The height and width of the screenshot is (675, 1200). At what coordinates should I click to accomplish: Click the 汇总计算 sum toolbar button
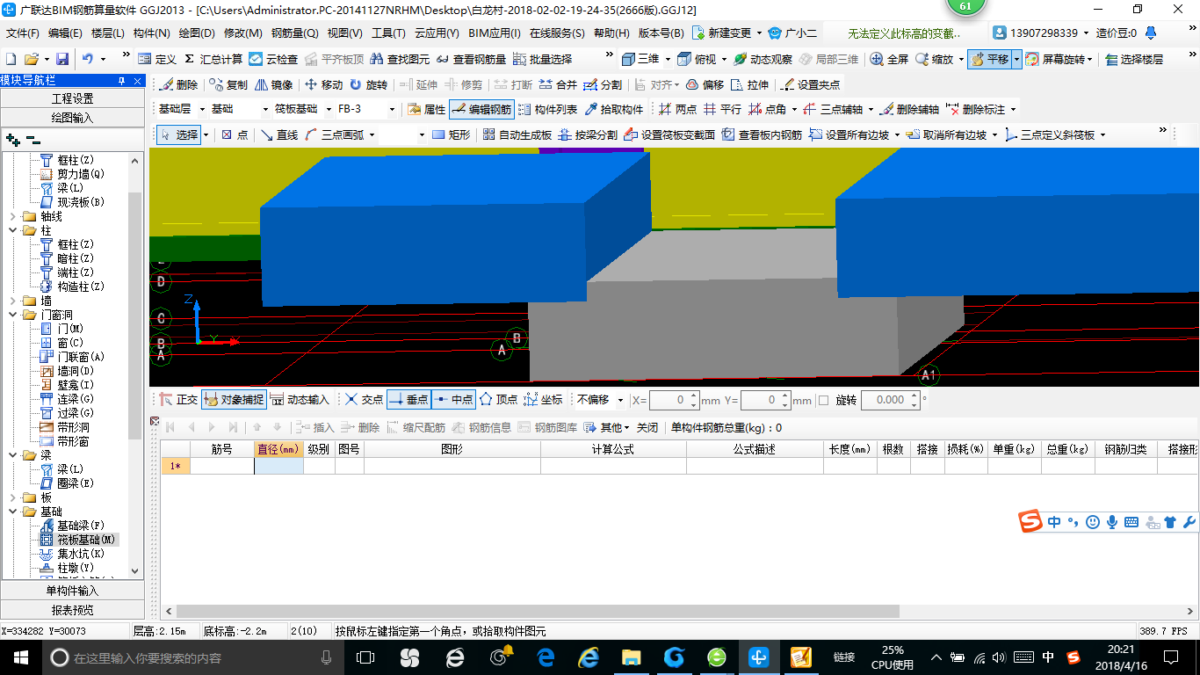pos(213,59)
